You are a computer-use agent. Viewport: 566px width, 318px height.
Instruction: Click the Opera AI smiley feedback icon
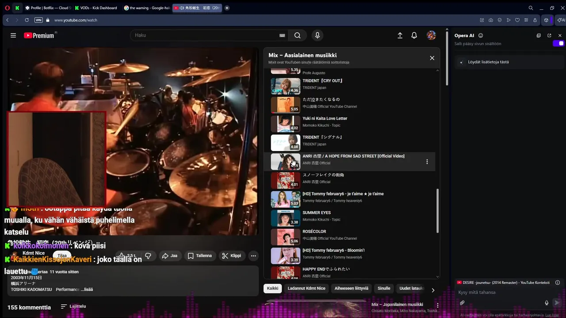[x=481, y=35]
